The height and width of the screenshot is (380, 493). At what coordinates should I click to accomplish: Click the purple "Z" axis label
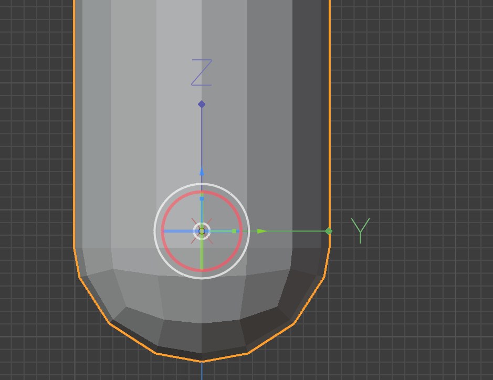(202, 72)
